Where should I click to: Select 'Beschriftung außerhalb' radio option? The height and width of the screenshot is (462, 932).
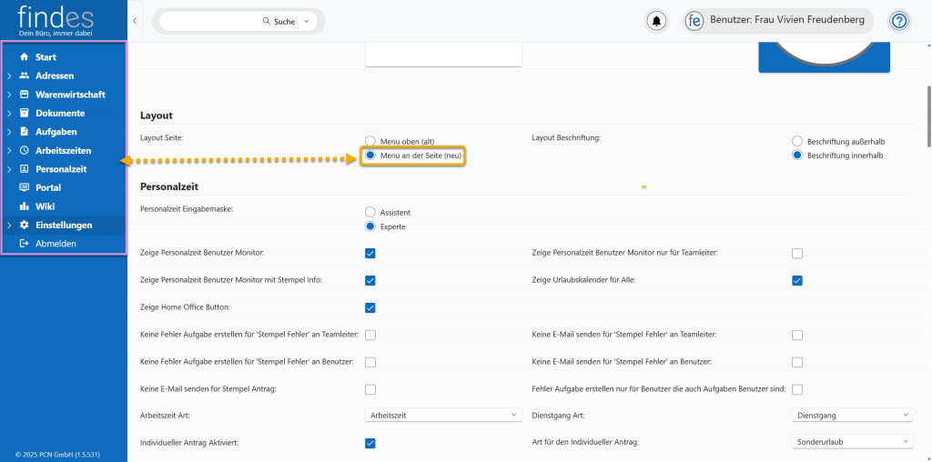(x=797, y=141)
